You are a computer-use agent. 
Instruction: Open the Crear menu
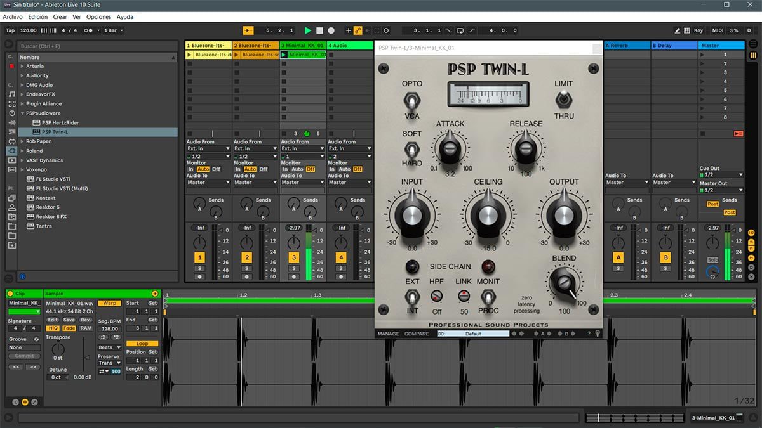(60, 17)
